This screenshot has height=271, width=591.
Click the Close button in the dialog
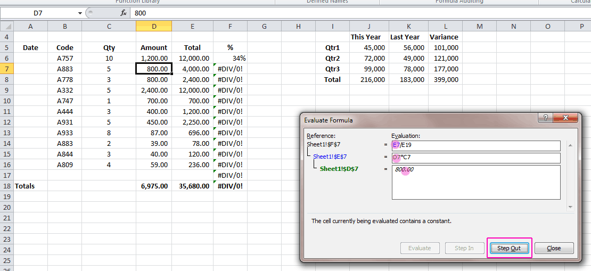point(554,248)
